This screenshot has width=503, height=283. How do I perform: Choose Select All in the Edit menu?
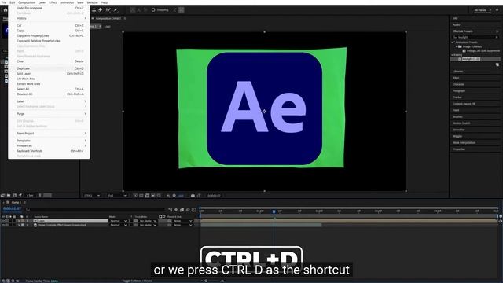pos(49,89)
